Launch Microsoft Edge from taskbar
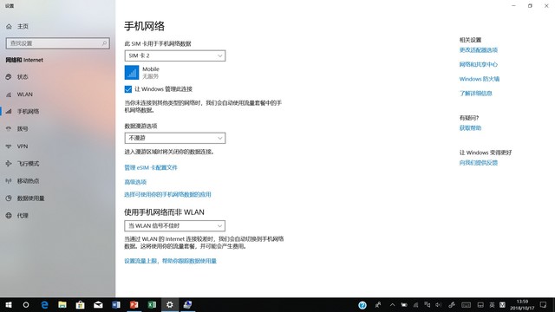The height and width of the screenshot is (312, 555). click(44, 305)
